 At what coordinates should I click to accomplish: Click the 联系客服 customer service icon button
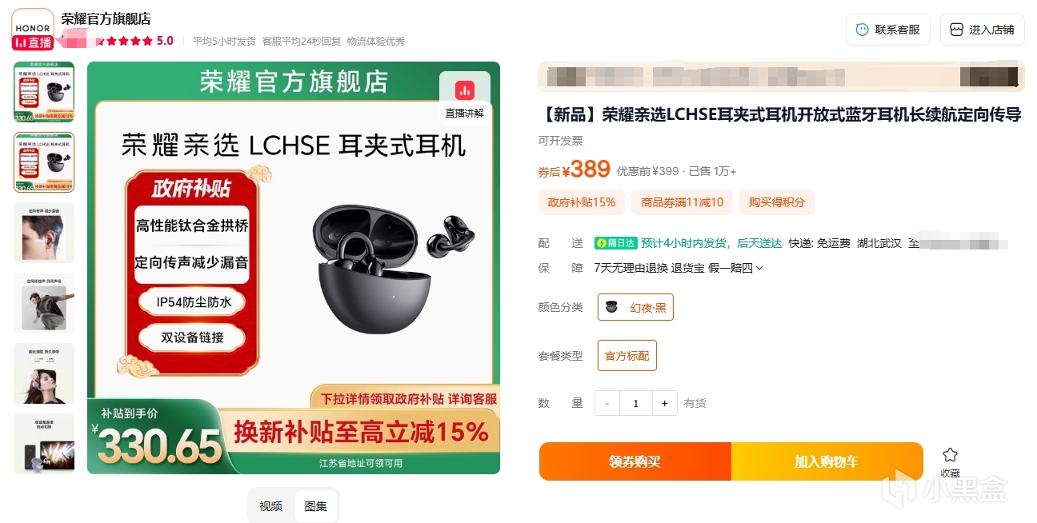888,30
